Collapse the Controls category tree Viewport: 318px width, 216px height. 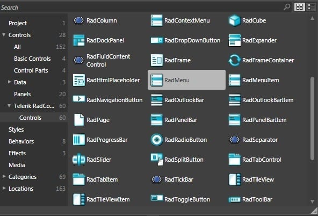[4, 35]
